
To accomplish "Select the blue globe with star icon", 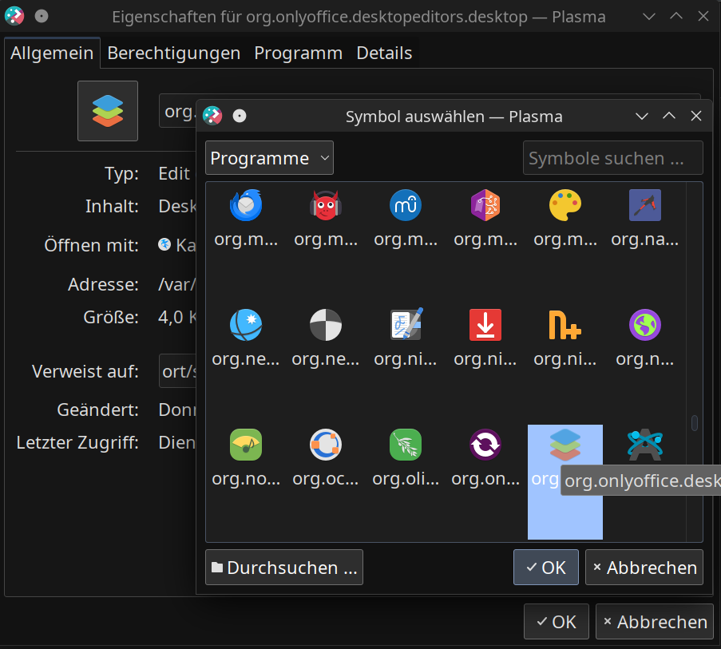I will pos(246,325).
